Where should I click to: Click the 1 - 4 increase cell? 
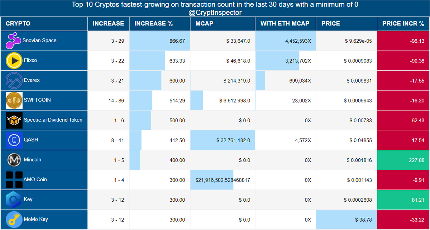[x=109, y=180]
